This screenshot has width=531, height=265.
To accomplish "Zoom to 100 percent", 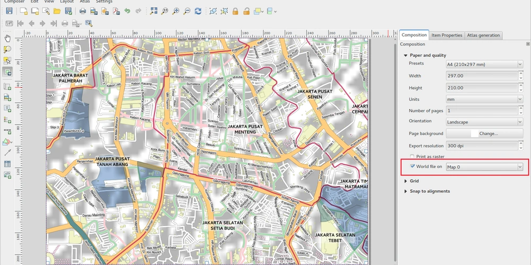I will coord(165,11).
